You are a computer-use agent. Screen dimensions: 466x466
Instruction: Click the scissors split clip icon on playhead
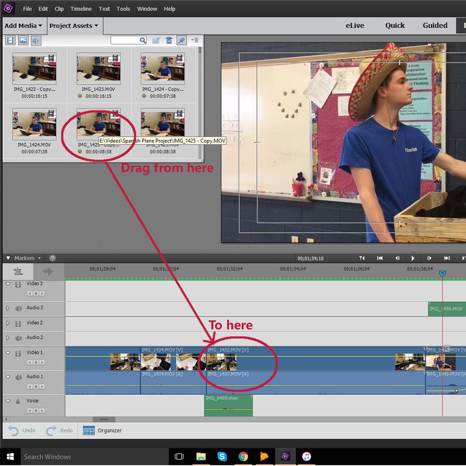point(446,349)
